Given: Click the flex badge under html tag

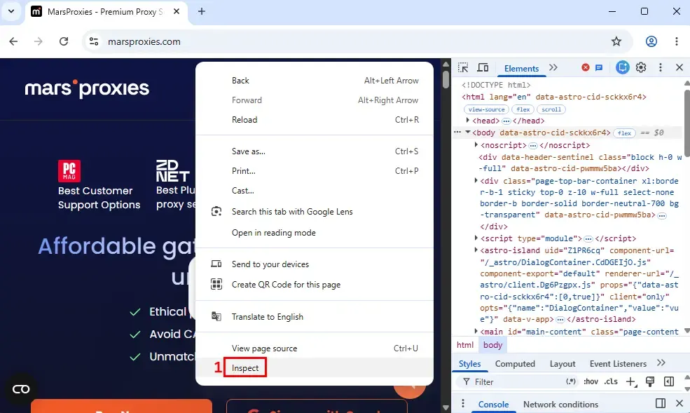Looking at the screenshot, I should click(523, 109).
